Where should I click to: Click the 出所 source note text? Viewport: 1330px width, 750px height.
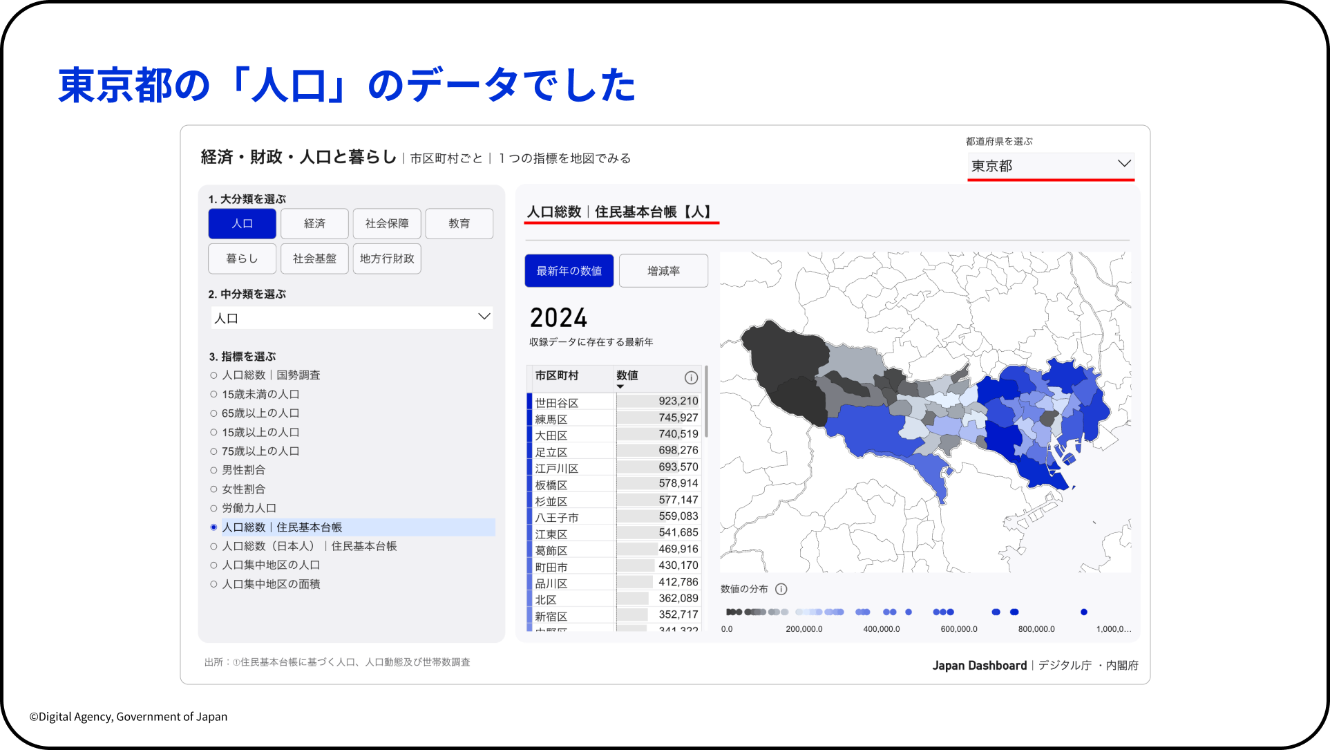coord(337,662)
